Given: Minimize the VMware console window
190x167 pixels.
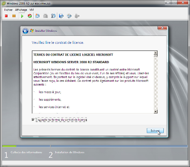Looking at the screenshot, I should click(x=168, y=3).
